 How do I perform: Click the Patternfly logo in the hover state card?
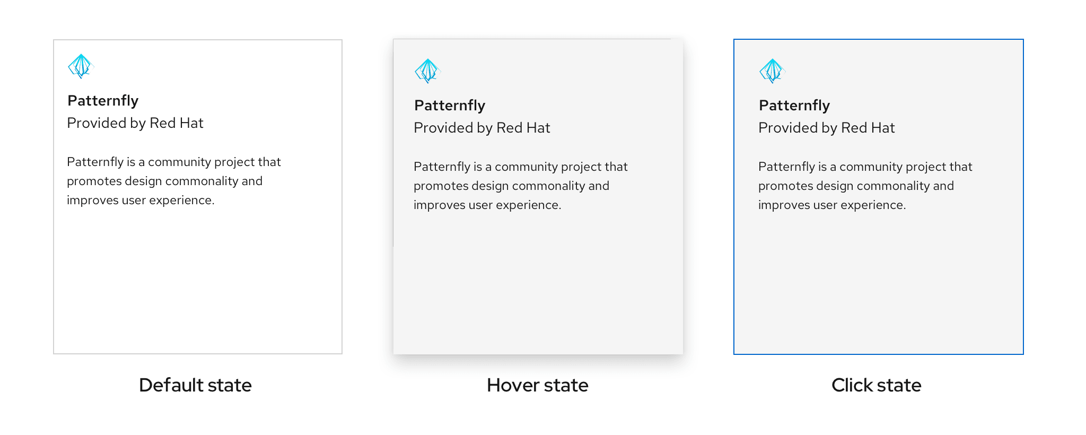pos(427,71)
